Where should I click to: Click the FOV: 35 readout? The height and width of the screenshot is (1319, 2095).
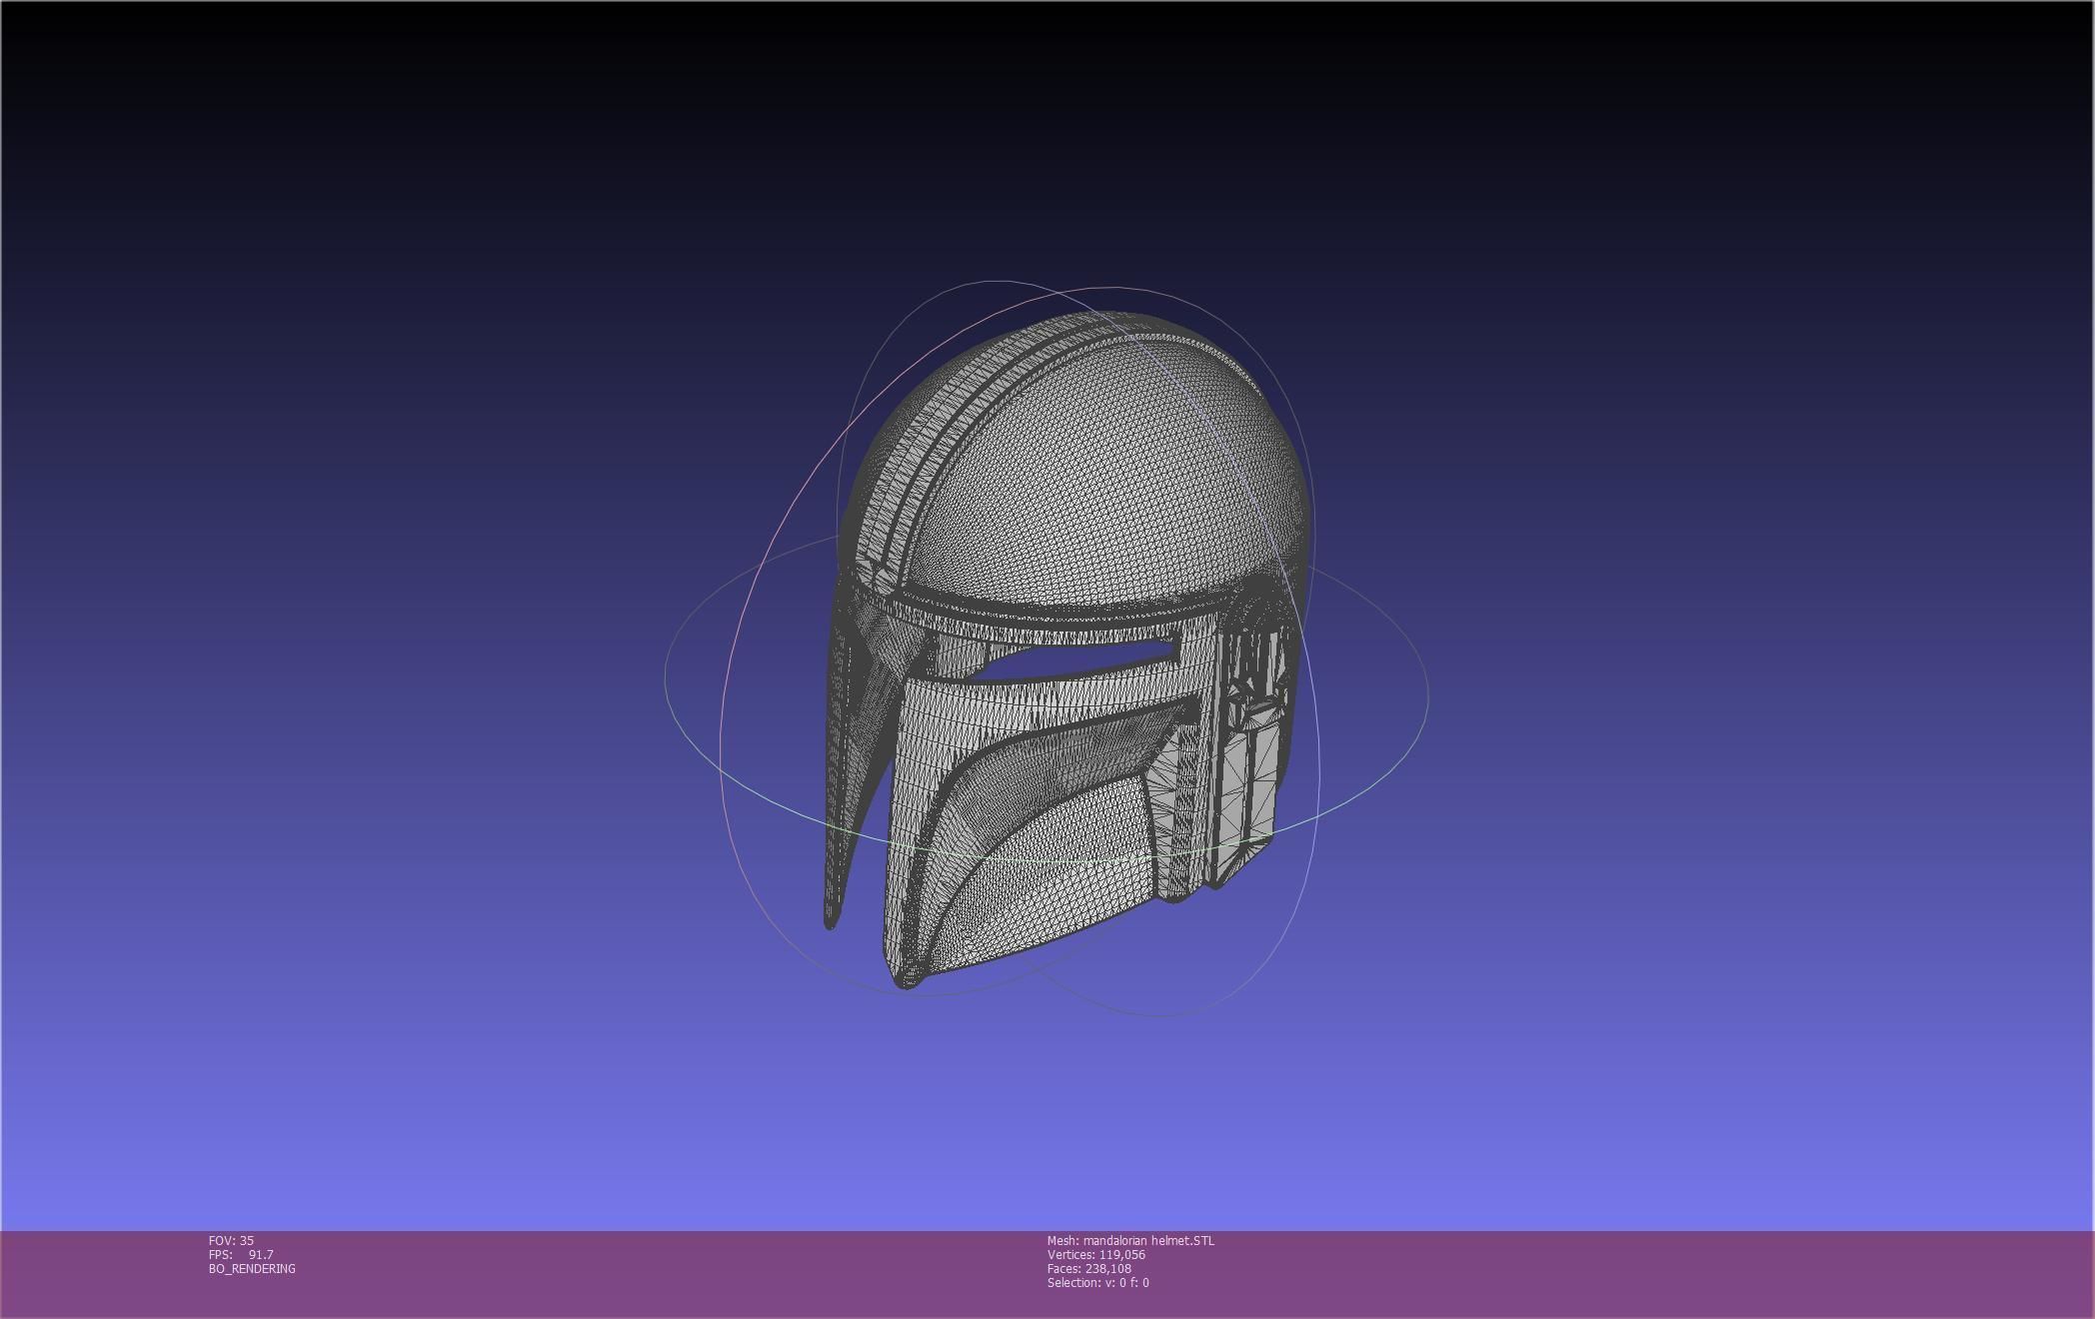point(231,1240)
